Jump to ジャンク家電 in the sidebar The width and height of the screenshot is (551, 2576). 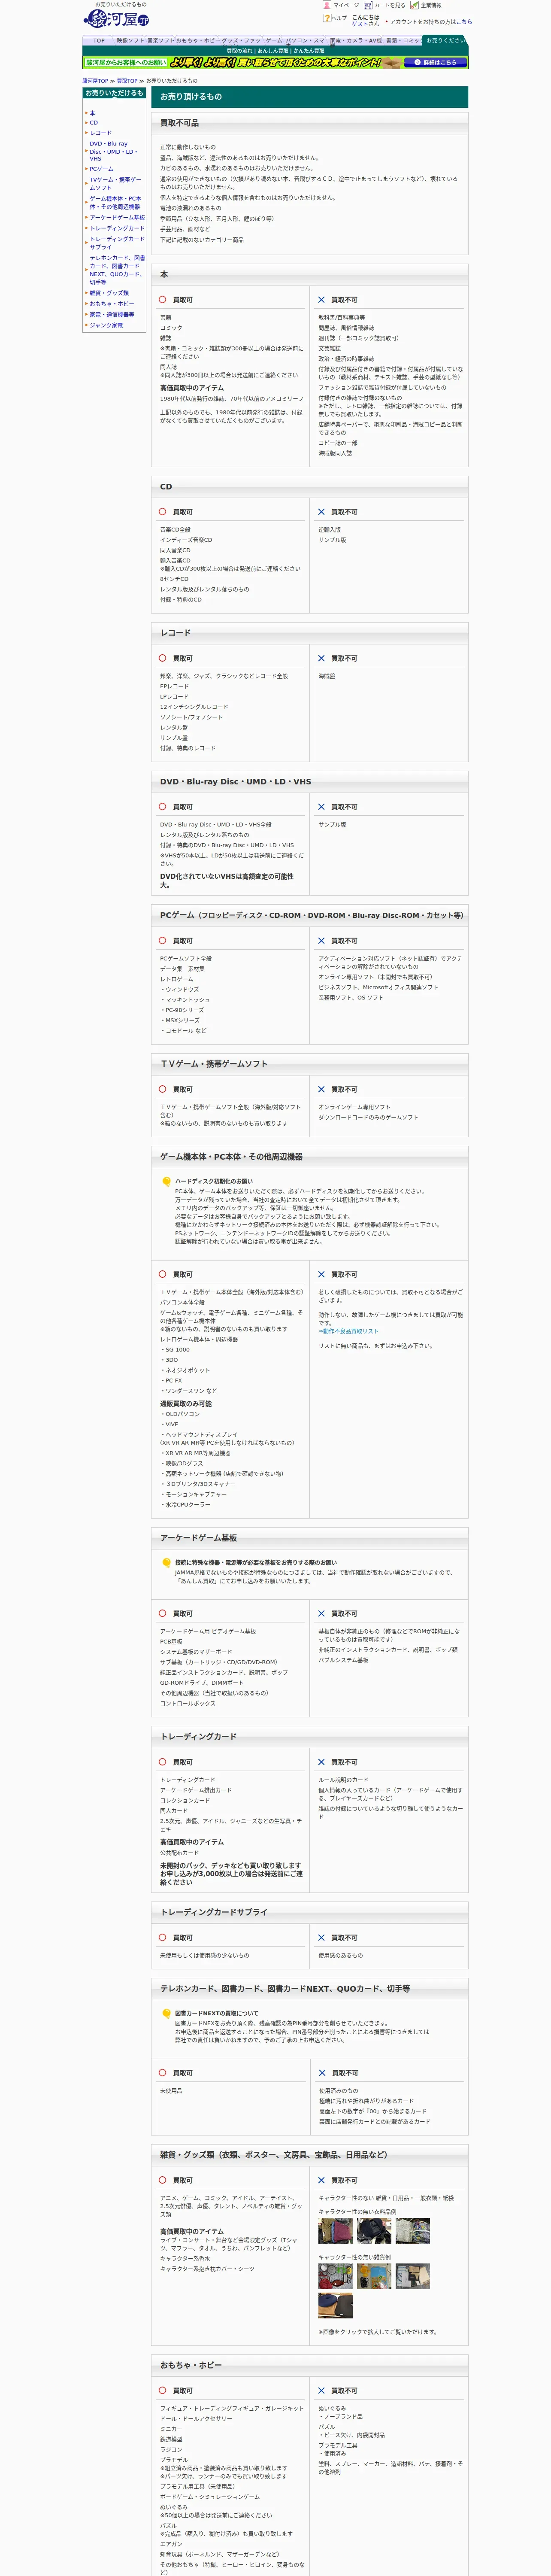pos(106,325)
